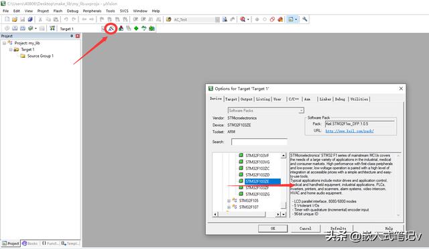Screen dimensions: 429x249
Task: Click the device Search input field
Action: coord(259,142)
